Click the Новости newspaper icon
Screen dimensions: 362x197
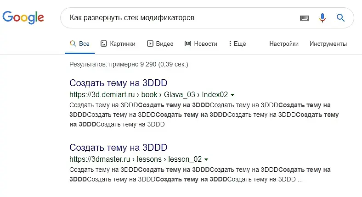pyautogui.click(x=188, y=44)
